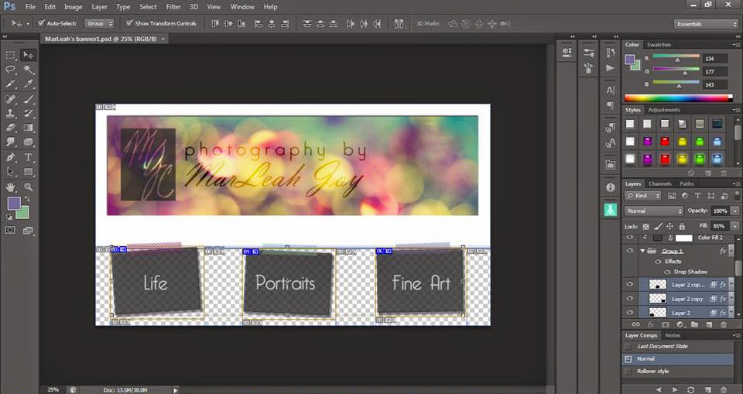The width and height of the screenshot is (743, 394).
Task: Select the Smudge tool
Action: tap(10, 142)
